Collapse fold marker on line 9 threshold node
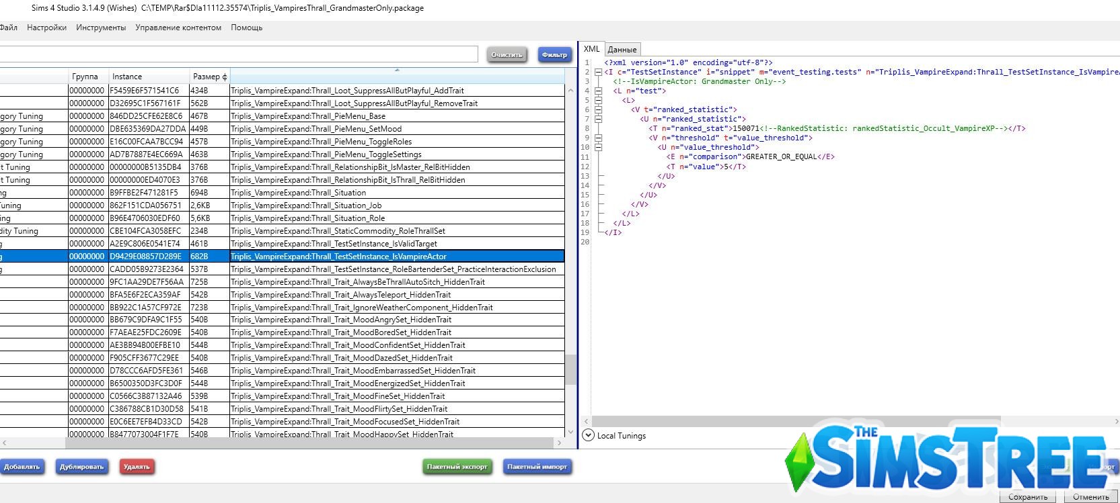The width and height of the screenshot is (1120, 503). tap(598, 138)
